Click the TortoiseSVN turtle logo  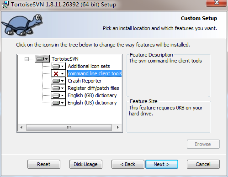point(22,25)
